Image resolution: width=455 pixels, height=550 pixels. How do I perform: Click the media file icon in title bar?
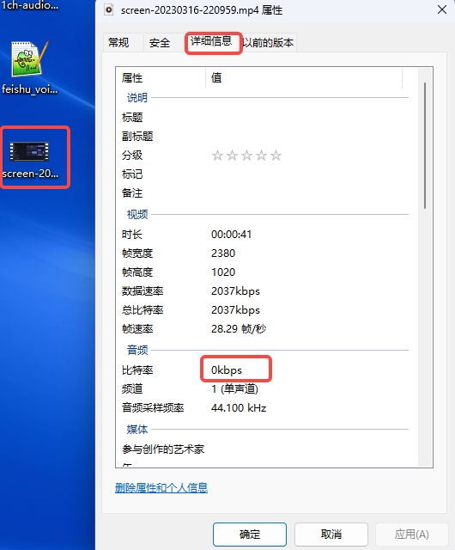tap(109, 9)
